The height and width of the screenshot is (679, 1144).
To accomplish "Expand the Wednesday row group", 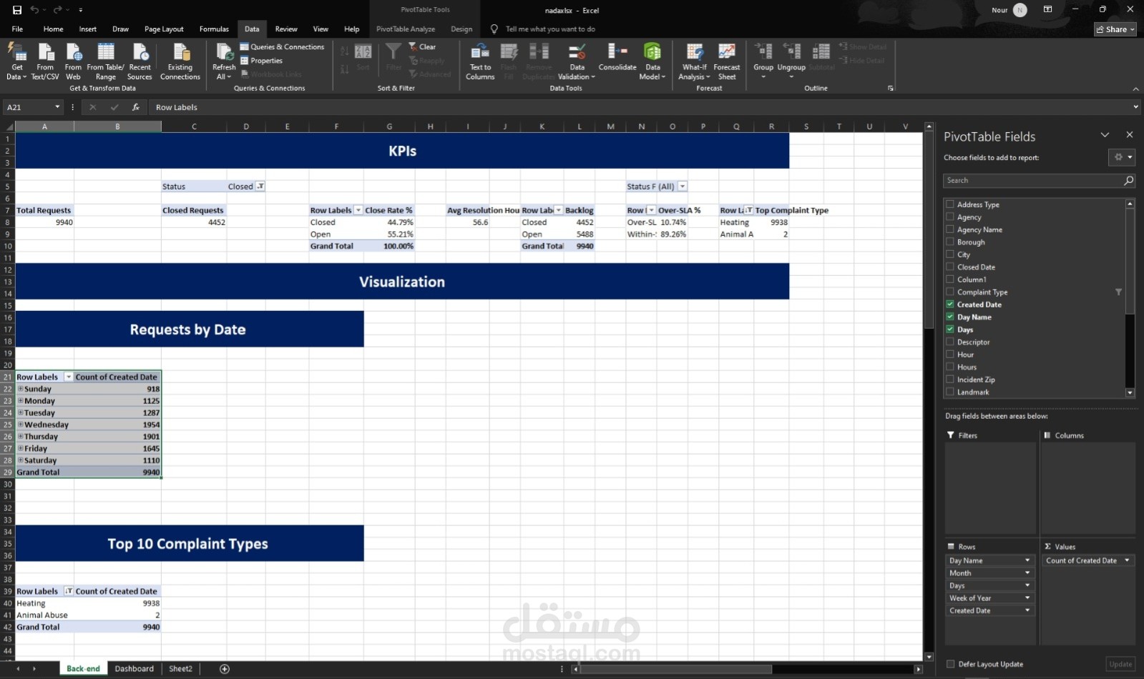I will [21, 425].
